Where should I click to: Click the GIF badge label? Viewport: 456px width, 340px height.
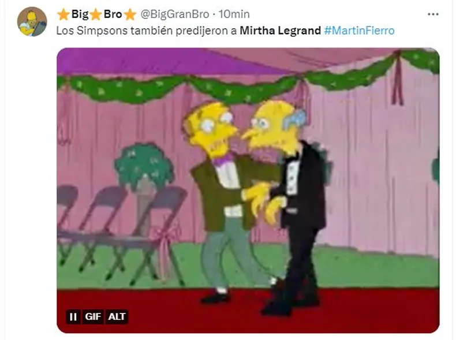coord(93,316)
